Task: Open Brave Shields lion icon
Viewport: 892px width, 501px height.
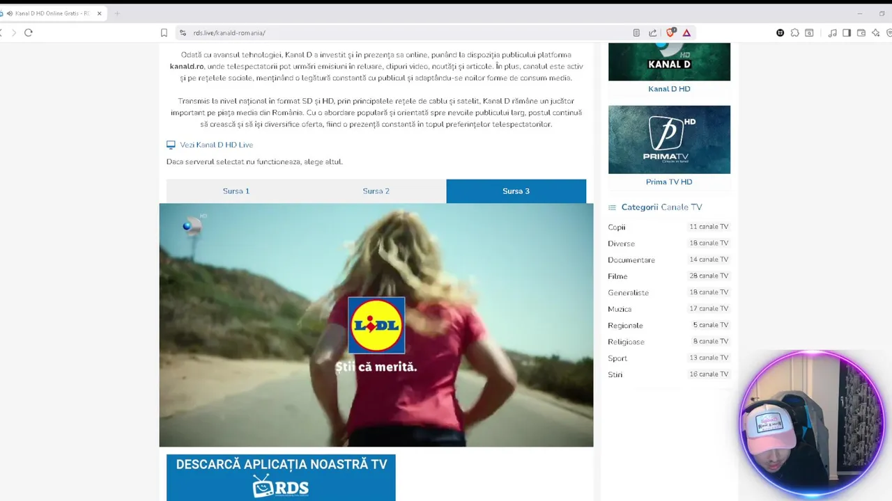Action: tap(670, 32)
